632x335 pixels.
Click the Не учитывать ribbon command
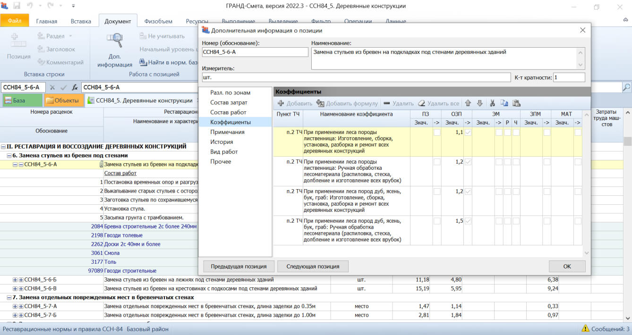[x=162, y=36]
